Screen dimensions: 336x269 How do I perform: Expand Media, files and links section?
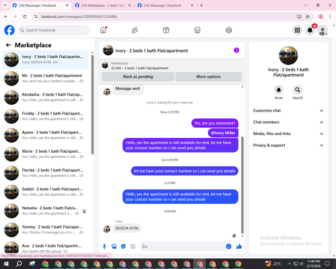[288, 134]
